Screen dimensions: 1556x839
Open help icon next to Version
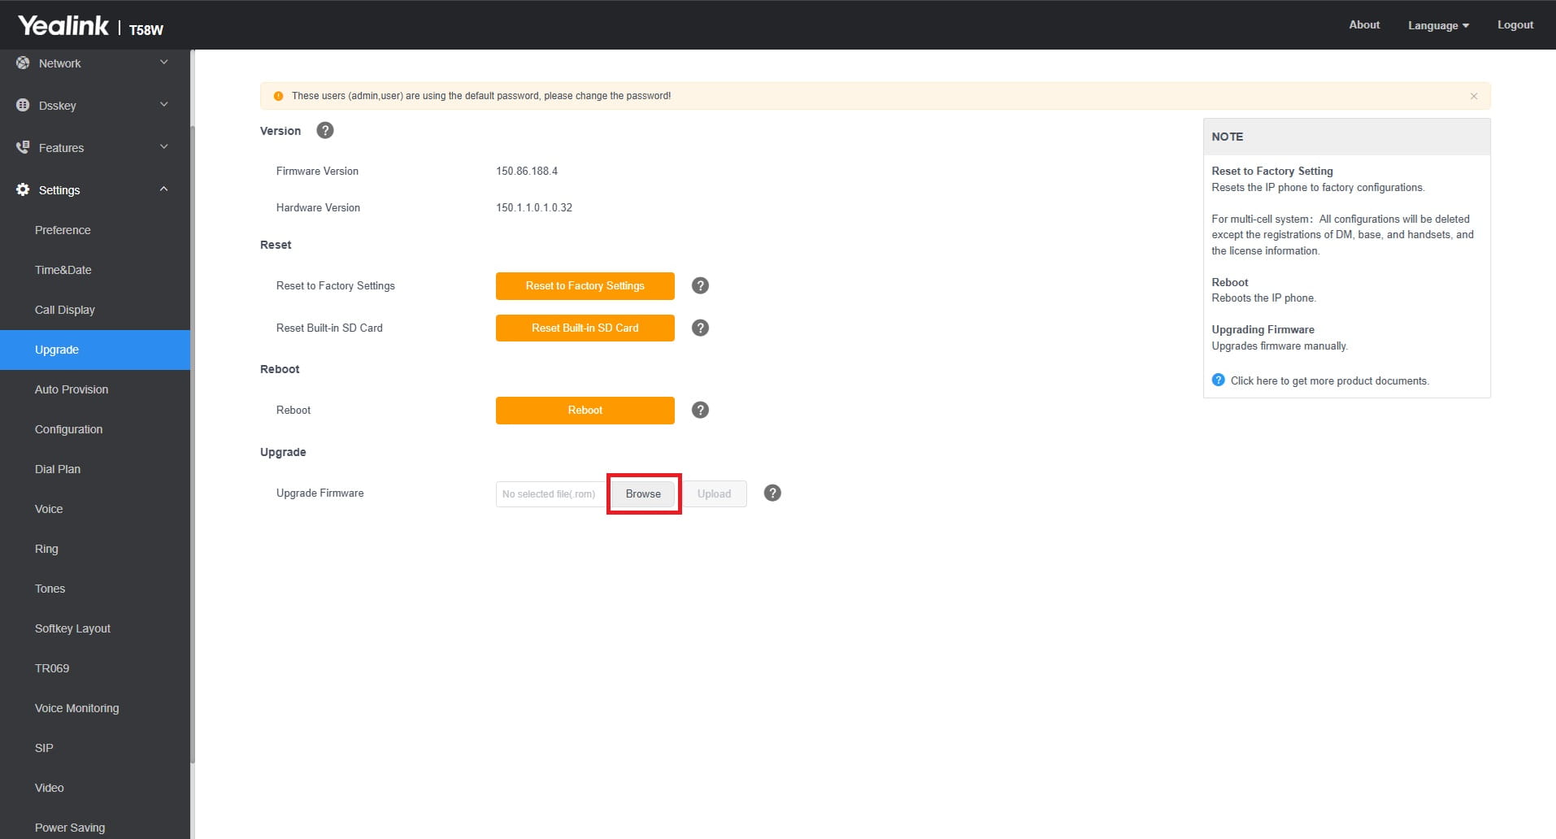click(325, 130)
